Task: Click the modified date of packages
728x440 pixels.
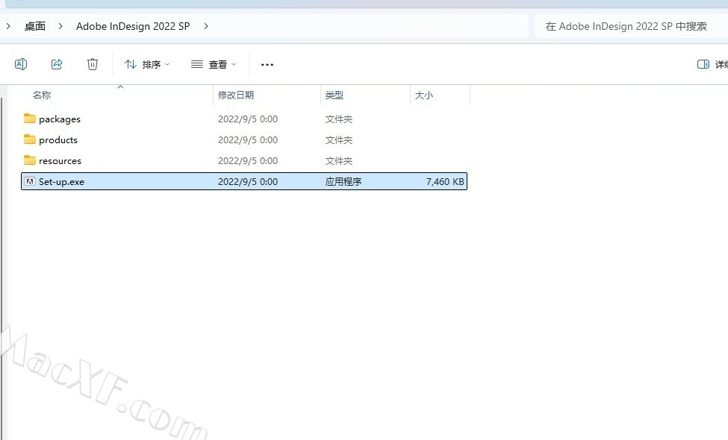Action: point(248,119)
